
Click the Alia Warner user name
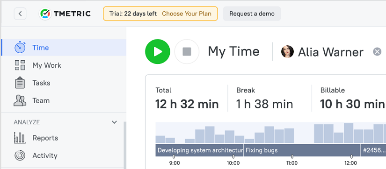pyautogui.click(x=331, y=52)
